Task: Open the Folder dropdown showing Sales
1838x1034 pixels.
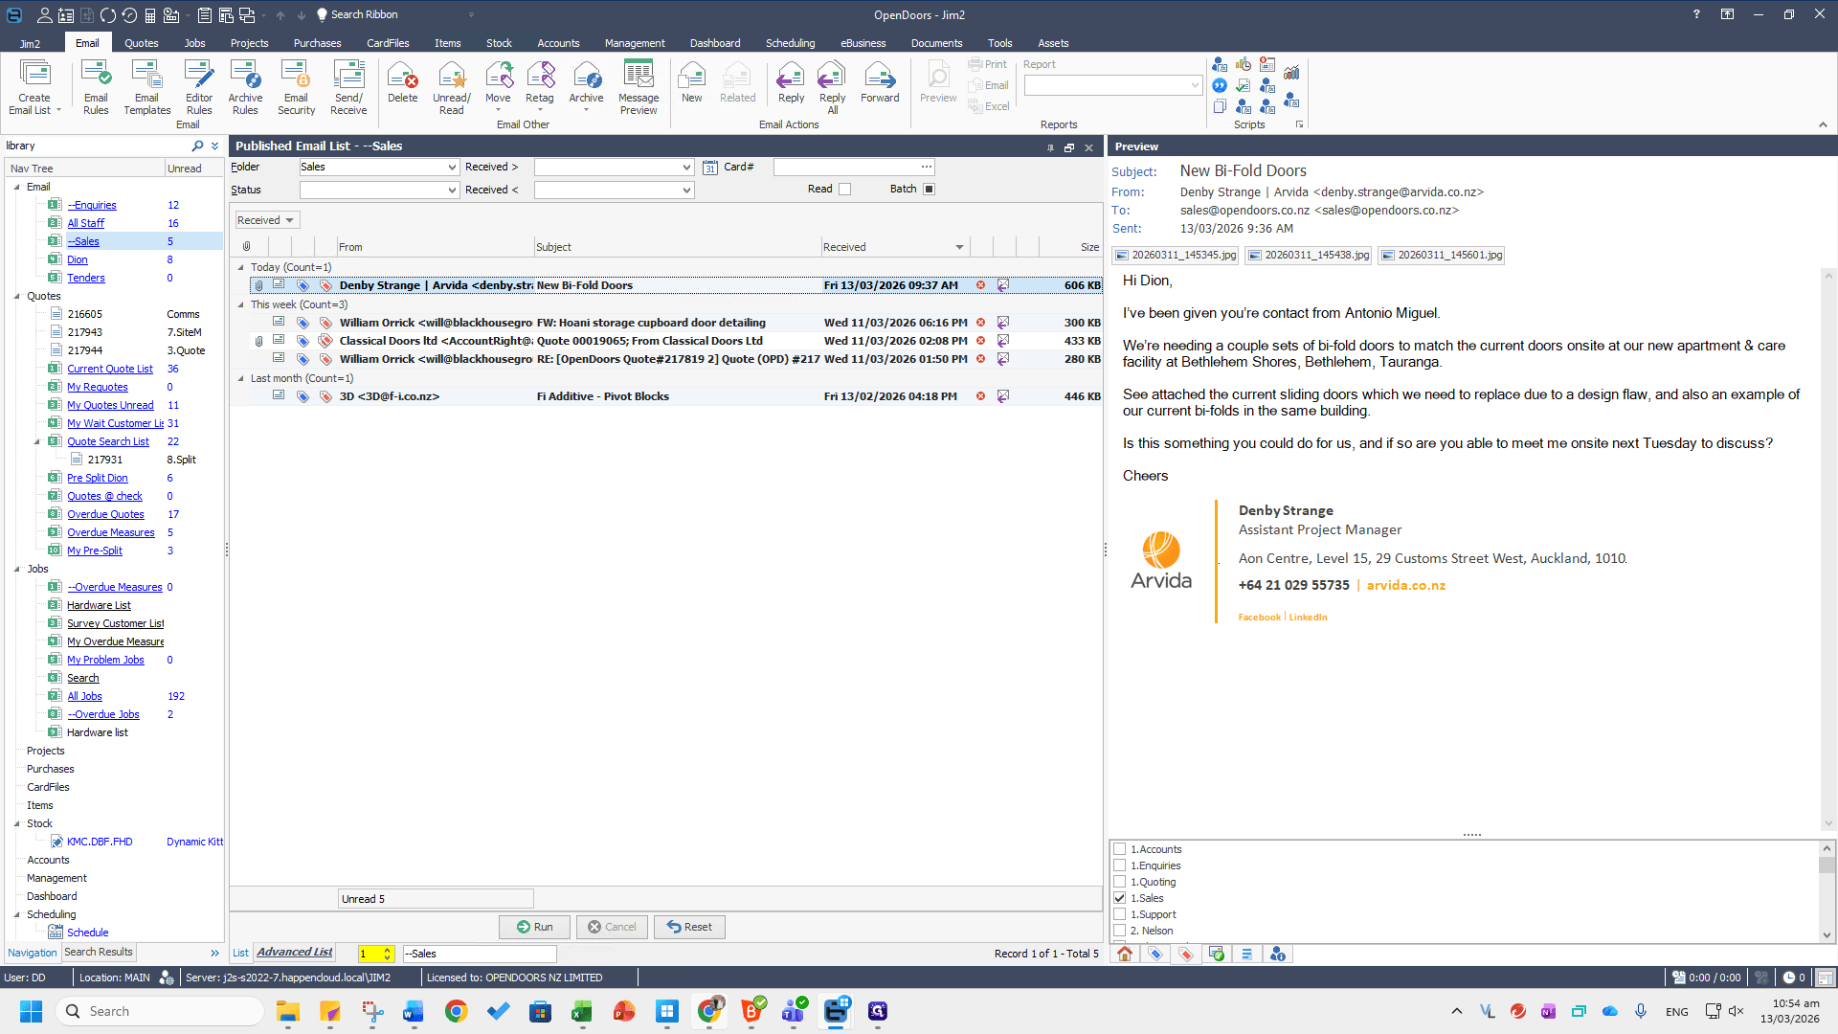Action: (x=379, y=167)
